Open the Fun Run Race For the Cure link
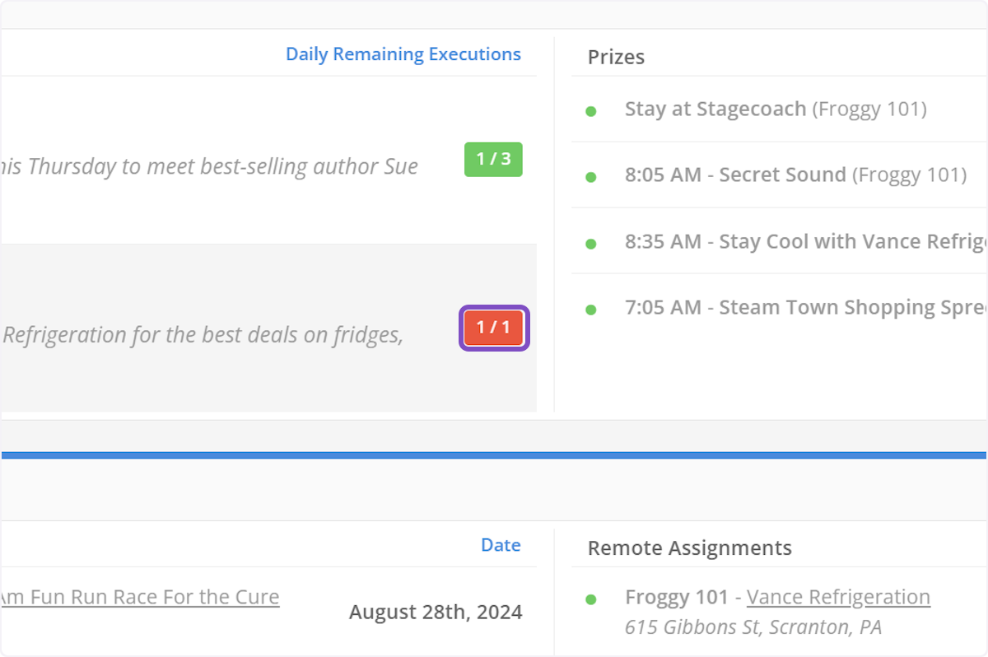 [x=140, y=597]
